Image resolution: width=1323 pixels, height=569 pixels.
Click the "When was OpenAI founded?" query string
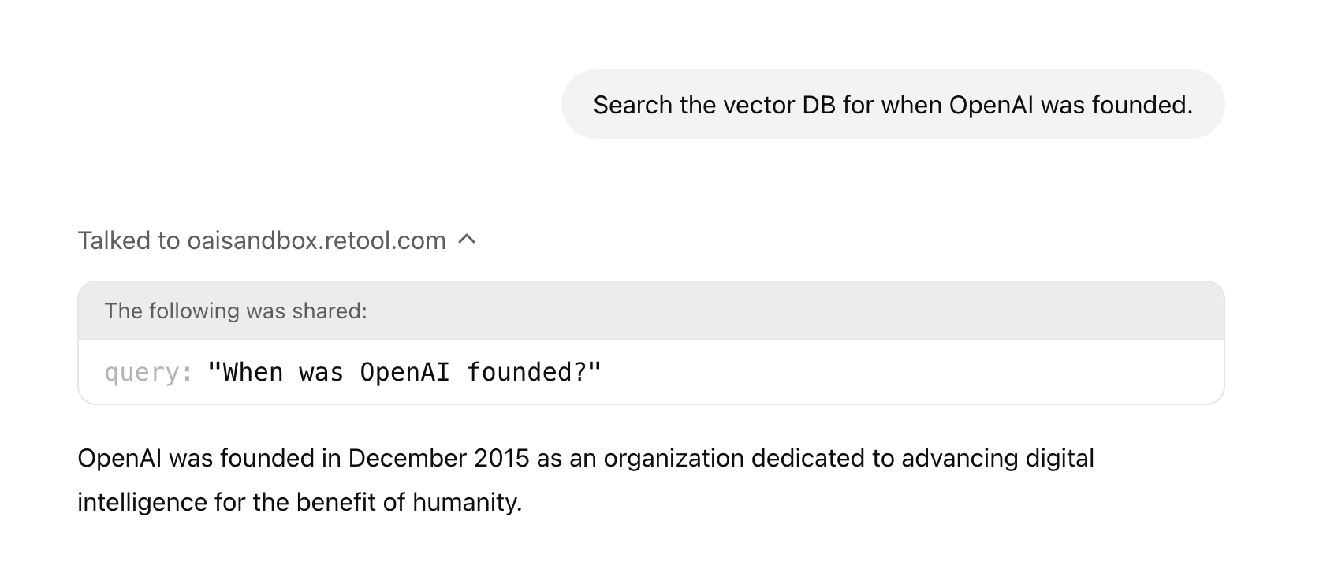coord(404,372)
